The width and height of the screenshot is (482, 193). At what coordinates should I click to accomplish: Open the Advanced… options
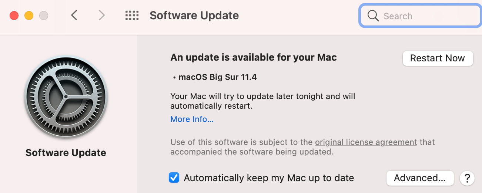[420, 178]
